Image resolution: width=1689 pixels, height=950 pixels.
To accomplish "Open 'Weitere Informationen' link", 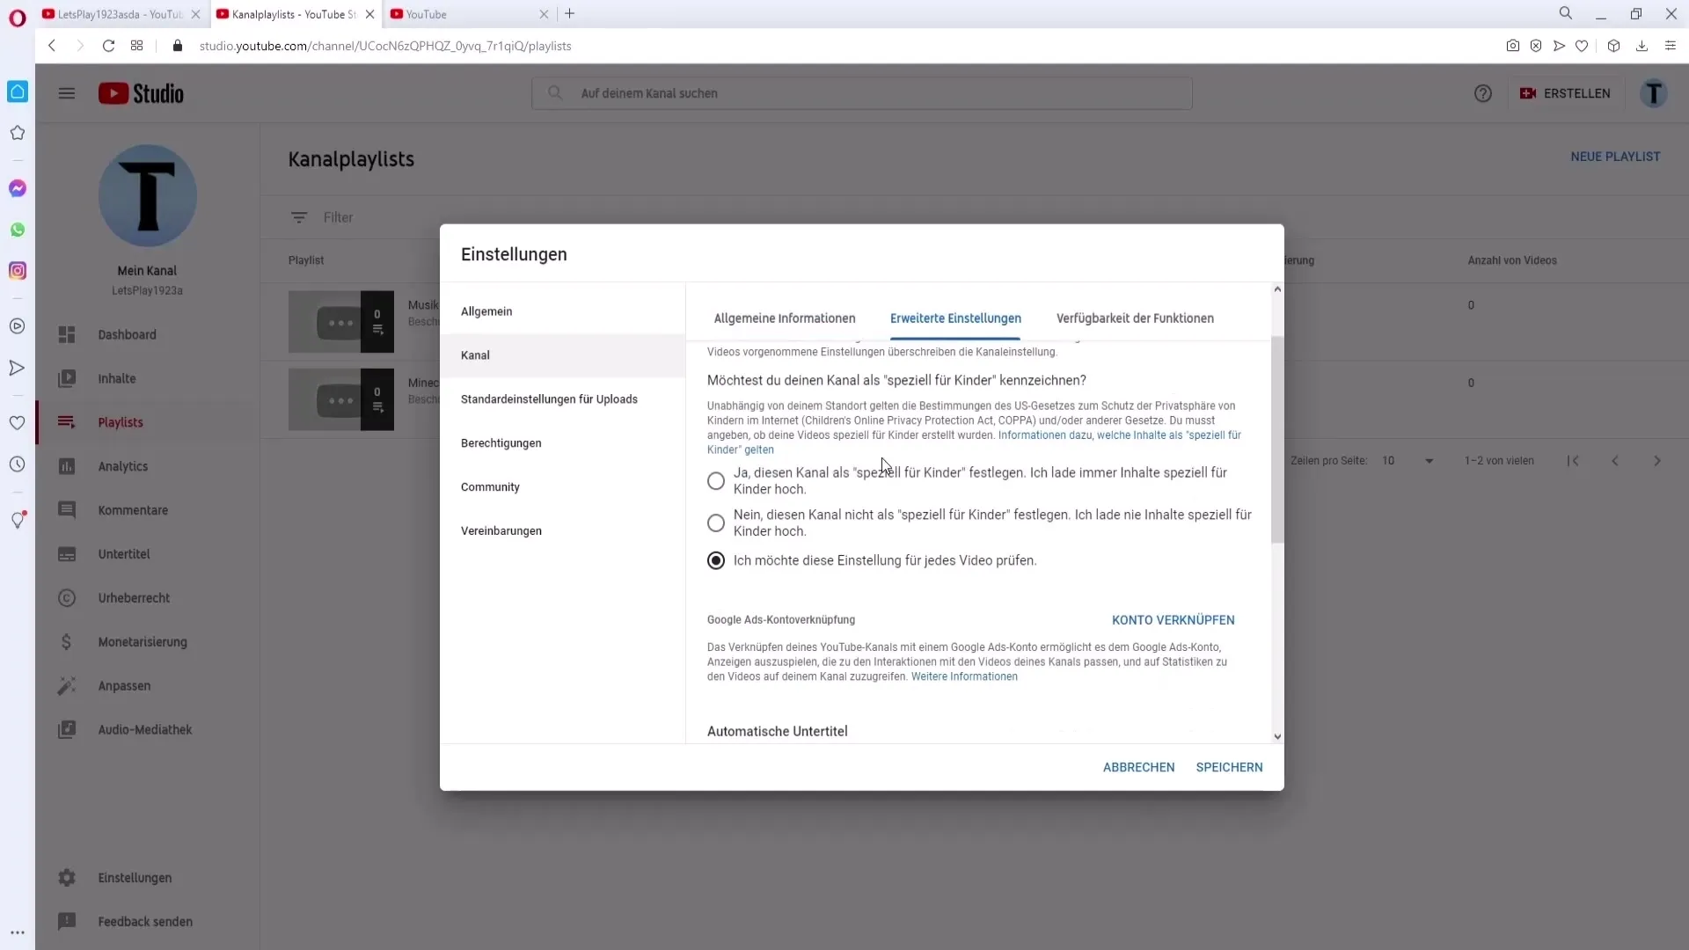I will [x=964, y=676].
